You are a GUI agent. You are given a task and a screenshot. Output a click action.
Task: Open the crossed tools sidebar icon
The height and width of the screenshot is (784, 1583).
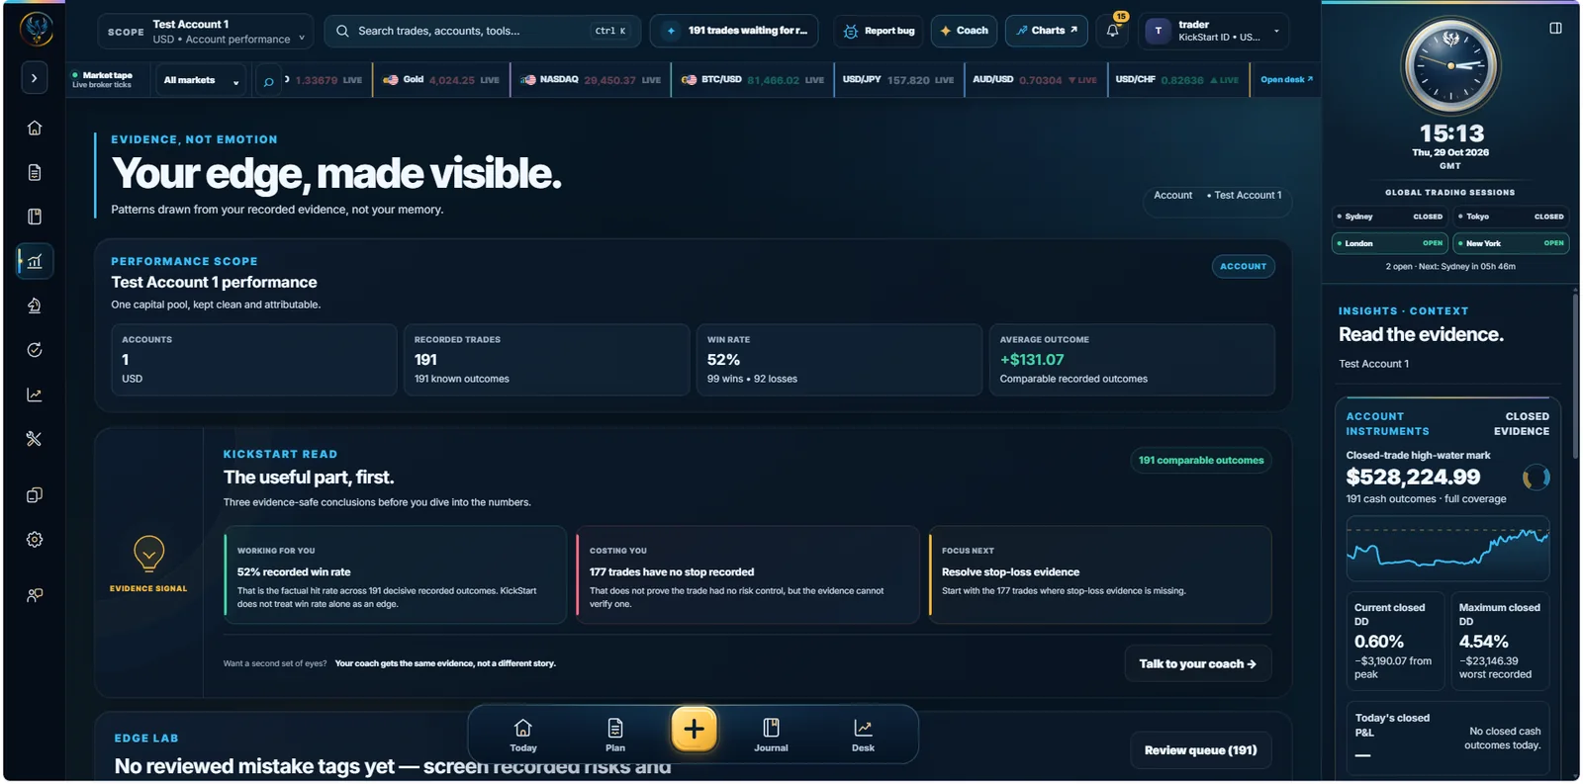click(35, 439)
